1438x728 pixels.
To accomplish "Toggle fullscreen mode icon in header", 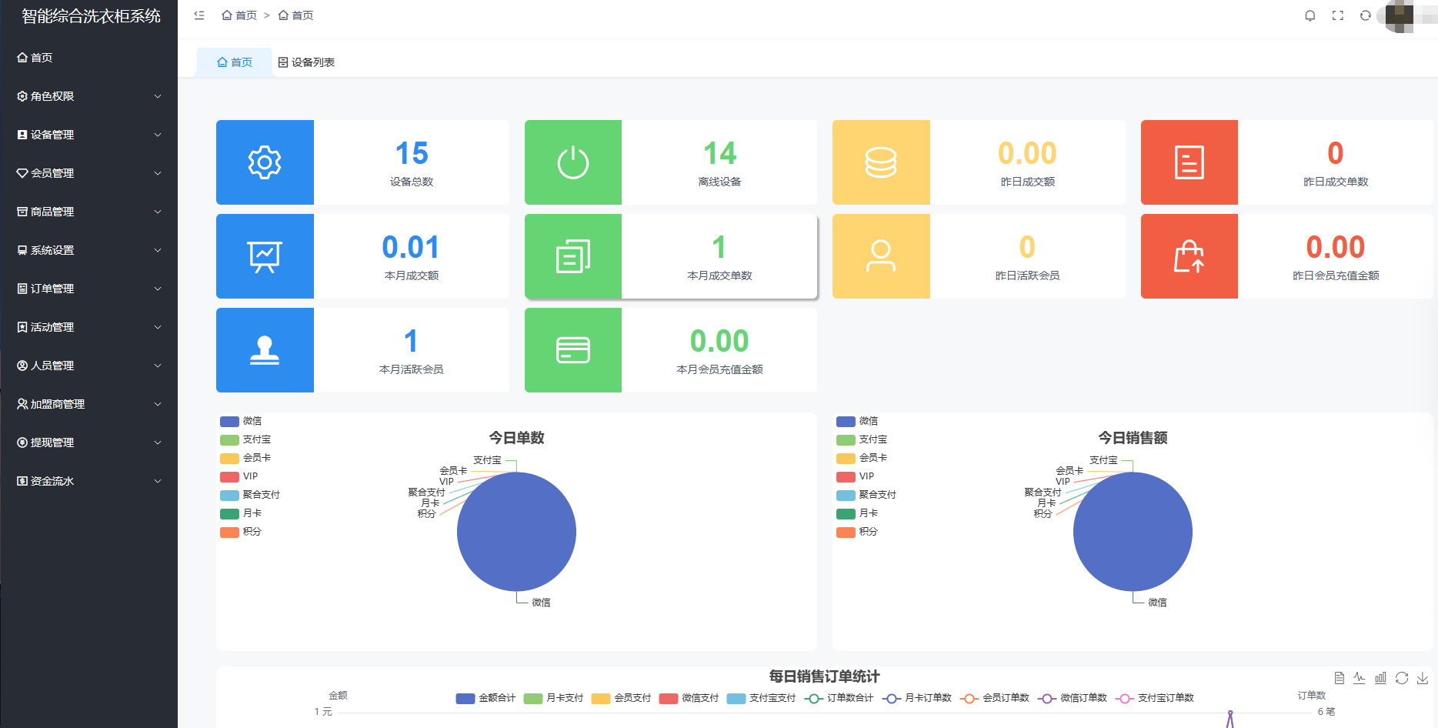I will coord(1338,15).
